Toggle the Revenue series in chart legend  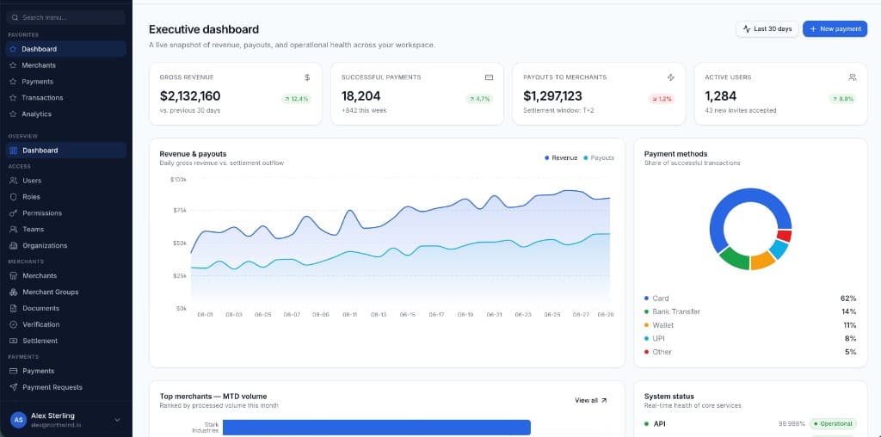pyautogui.click(x=561, y=157)
